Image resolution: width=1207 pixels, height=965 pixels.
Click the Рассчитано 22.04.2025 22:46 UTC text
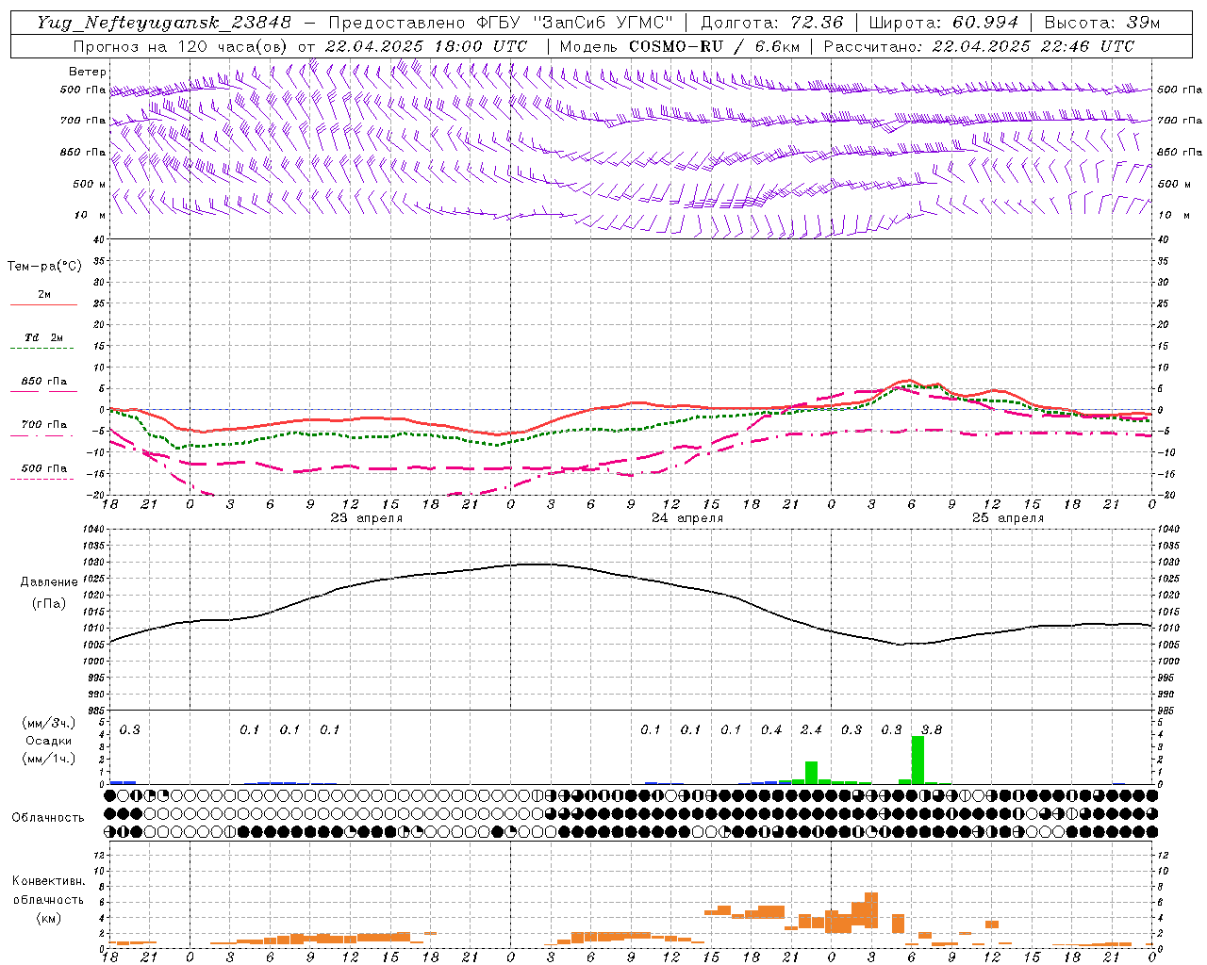[979, 46]
